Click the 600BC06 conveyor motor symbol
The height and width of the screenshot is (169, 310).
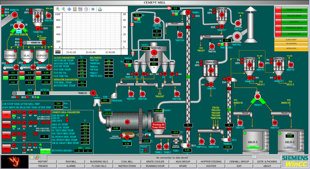point(44,42)
